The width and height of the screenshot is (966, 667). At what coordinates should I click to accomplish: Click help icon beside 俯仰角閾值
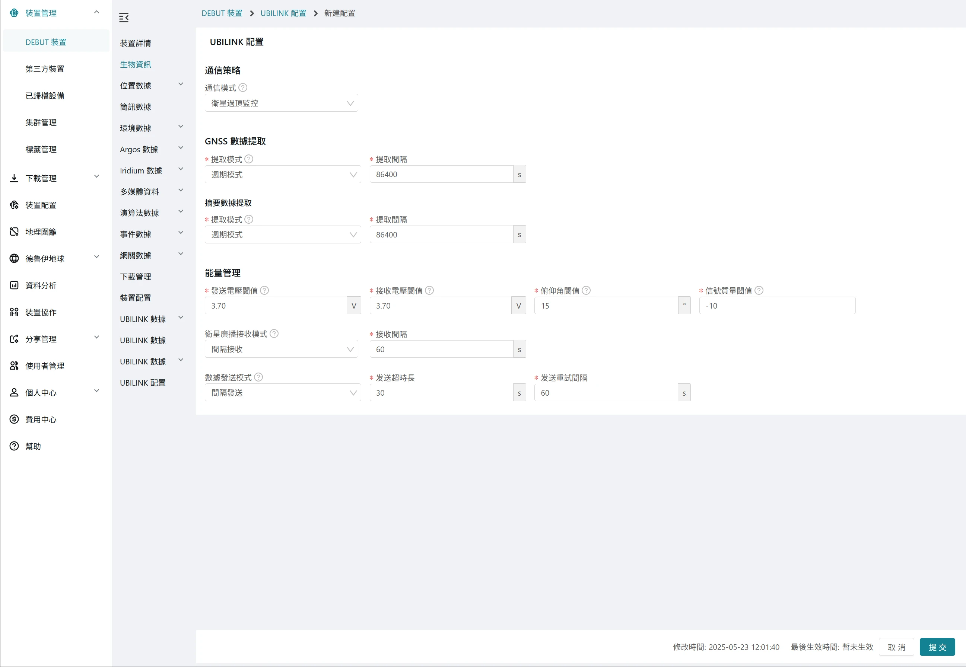586,290
